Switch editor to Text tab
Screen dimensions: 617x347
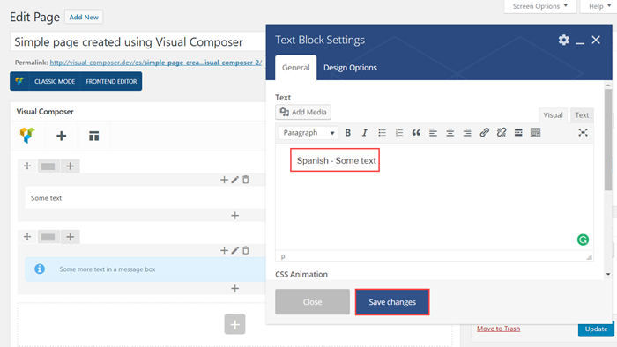click(582, 115)
